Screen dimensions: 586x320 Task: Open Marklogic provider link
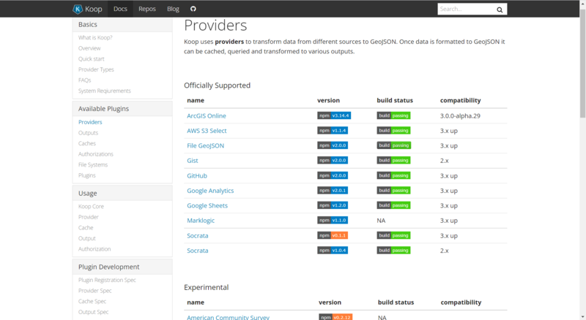(201, 221)
